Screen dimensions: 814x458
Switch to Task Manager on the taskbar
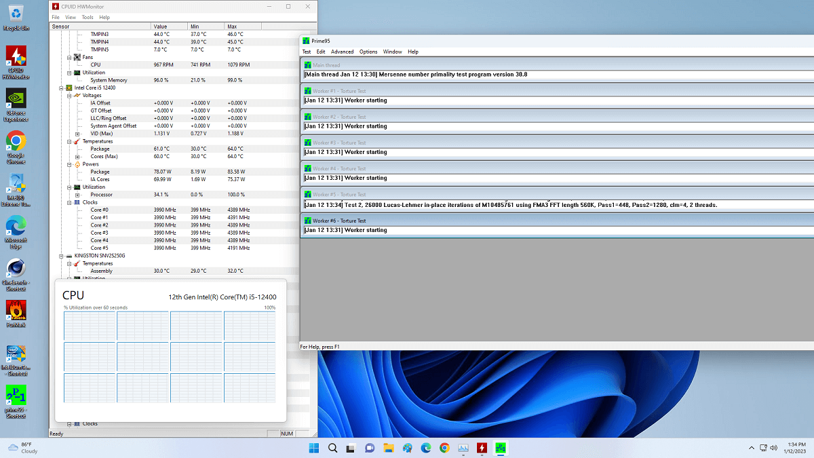point(463,448)
